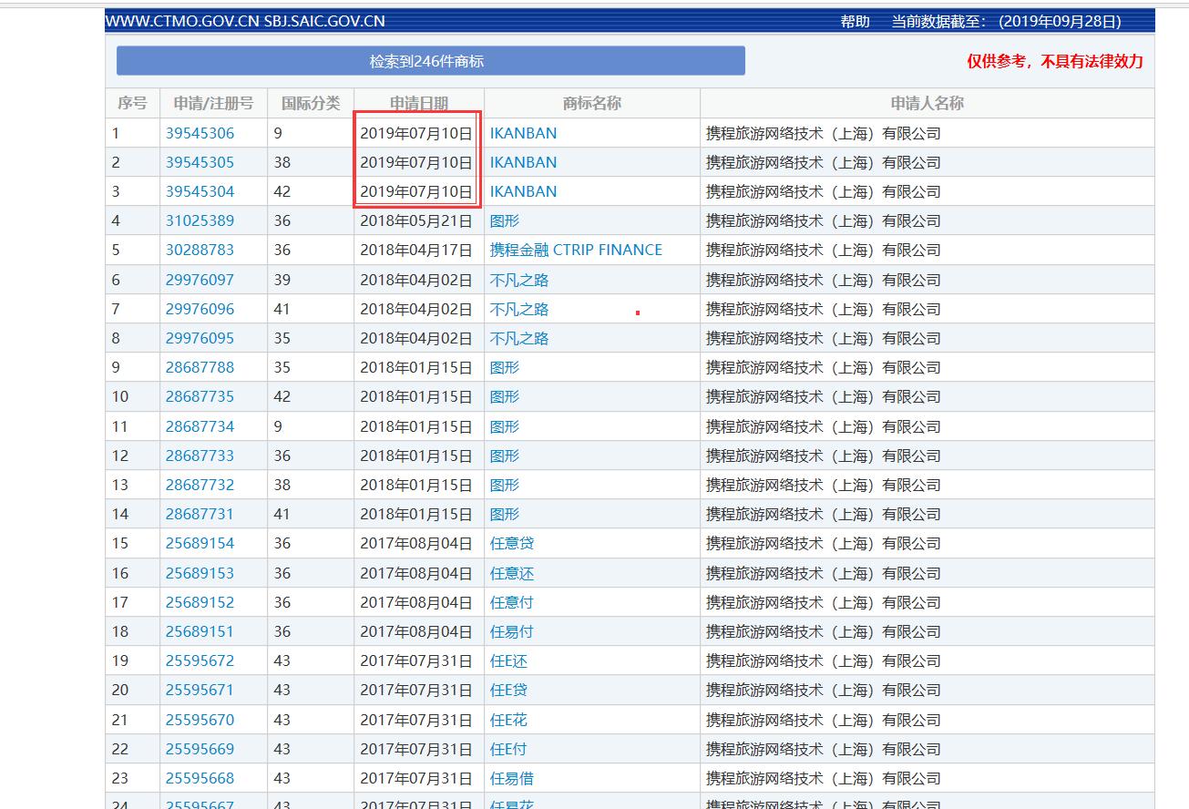The height and width of the screenshot is (809, 1189).
Task: Open registration number 39545306
Action: (x=200, y=133)
